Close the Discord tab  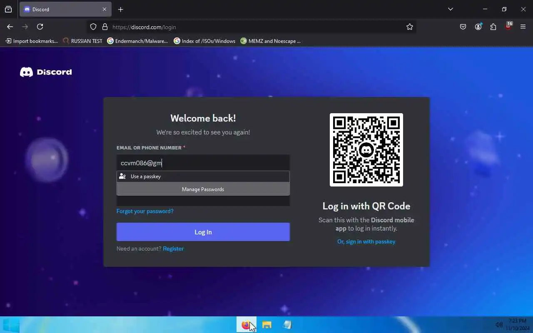point(105,9)
